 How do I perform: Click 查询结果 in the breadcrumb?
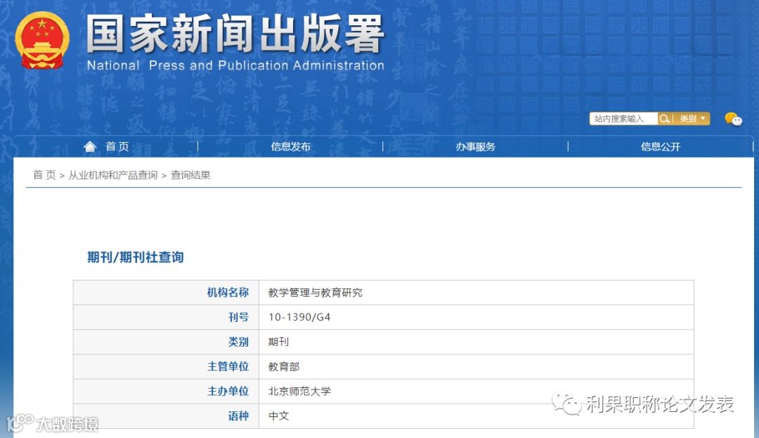(x=190, y=175)
